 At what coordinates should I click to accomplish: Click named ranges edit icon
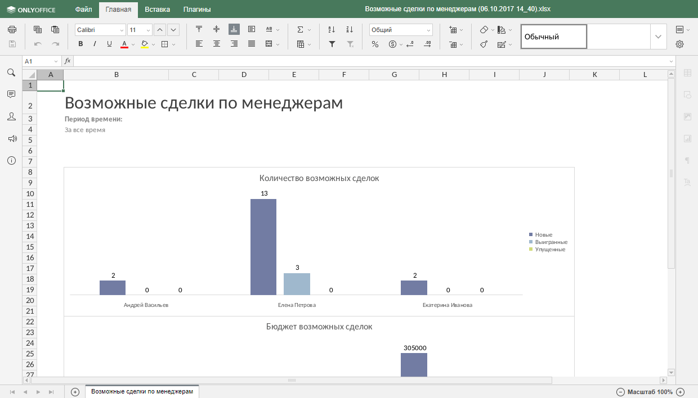click(502, 44)
